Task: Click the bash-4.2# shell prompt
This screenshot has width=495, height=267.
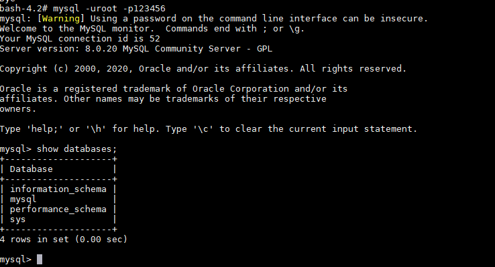Action: pos(23,9)
